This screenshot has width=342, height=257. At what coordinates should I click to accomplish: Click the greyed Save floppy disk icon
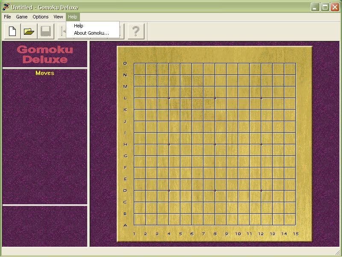pos(46,31)
